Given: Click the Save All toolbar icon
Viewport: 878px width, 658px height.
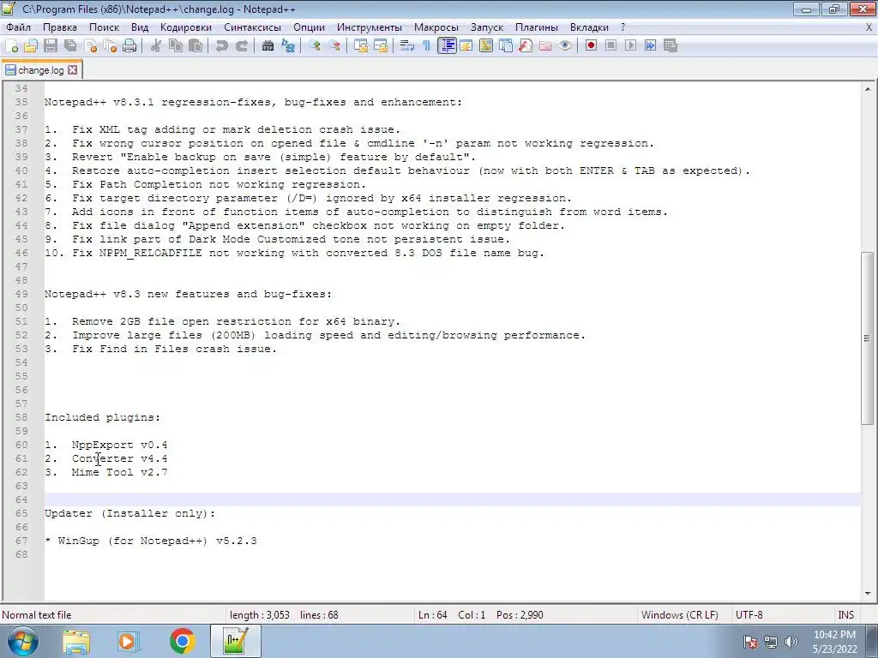Looking at the screenshot, I should [70, 46].
